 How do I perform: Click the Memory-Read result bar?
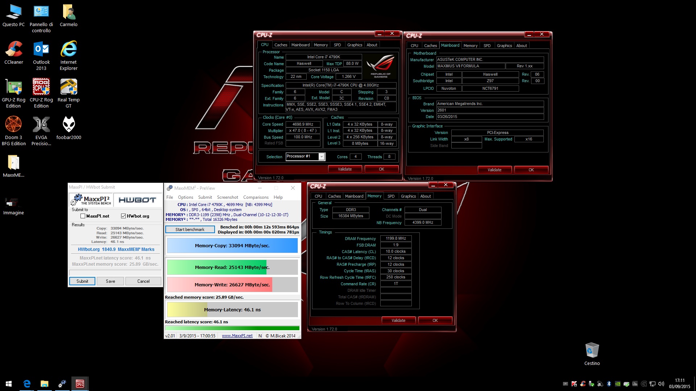[232, 268]
